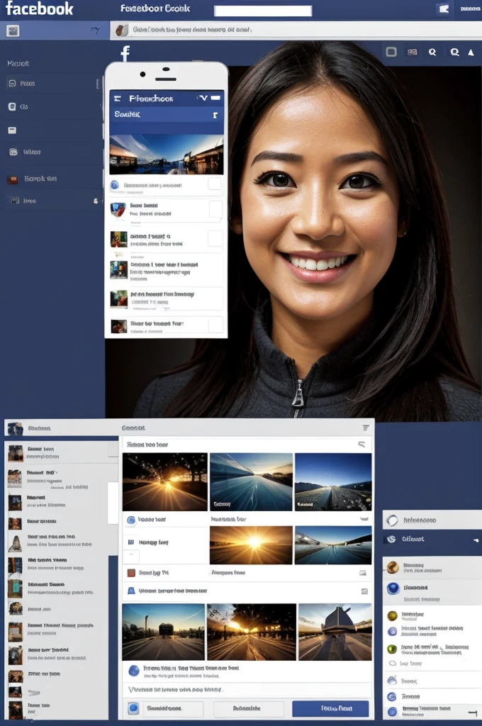Click the card icon above the portrait

[x=412, y=52]
